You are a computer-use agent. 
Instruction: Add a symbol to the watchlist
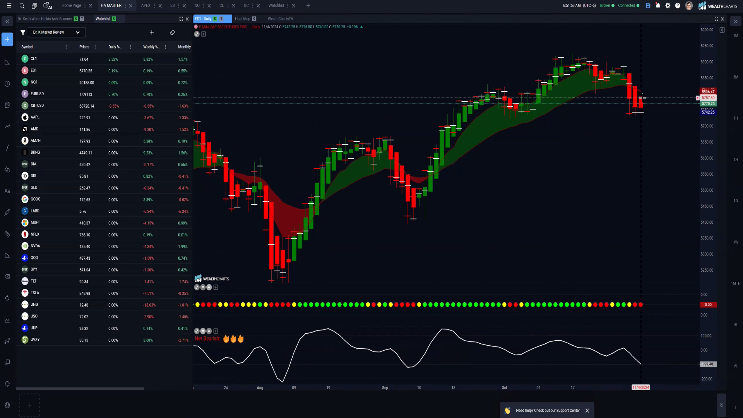(x=152, y=33)
